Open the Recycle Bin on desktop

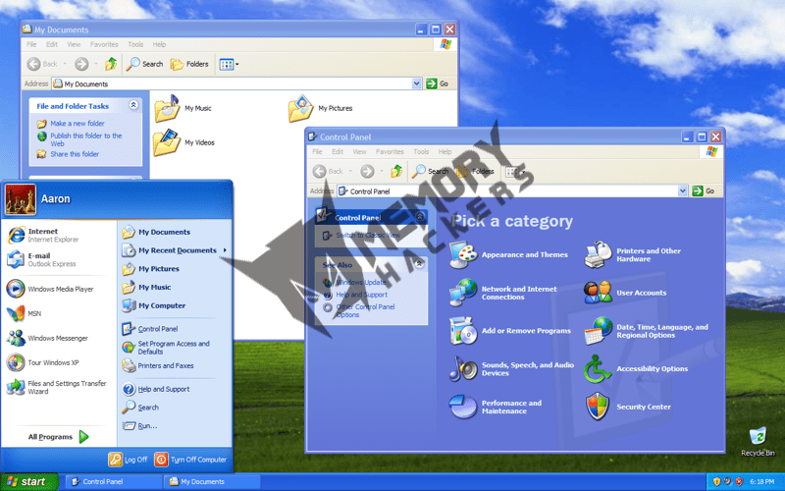pyautogui.click(x=758, y=441)
